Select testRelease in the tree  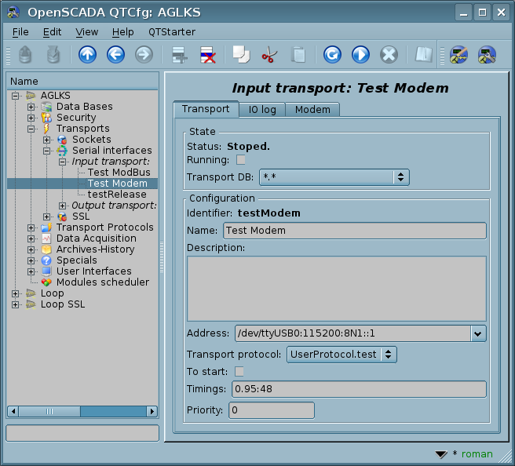117,195
